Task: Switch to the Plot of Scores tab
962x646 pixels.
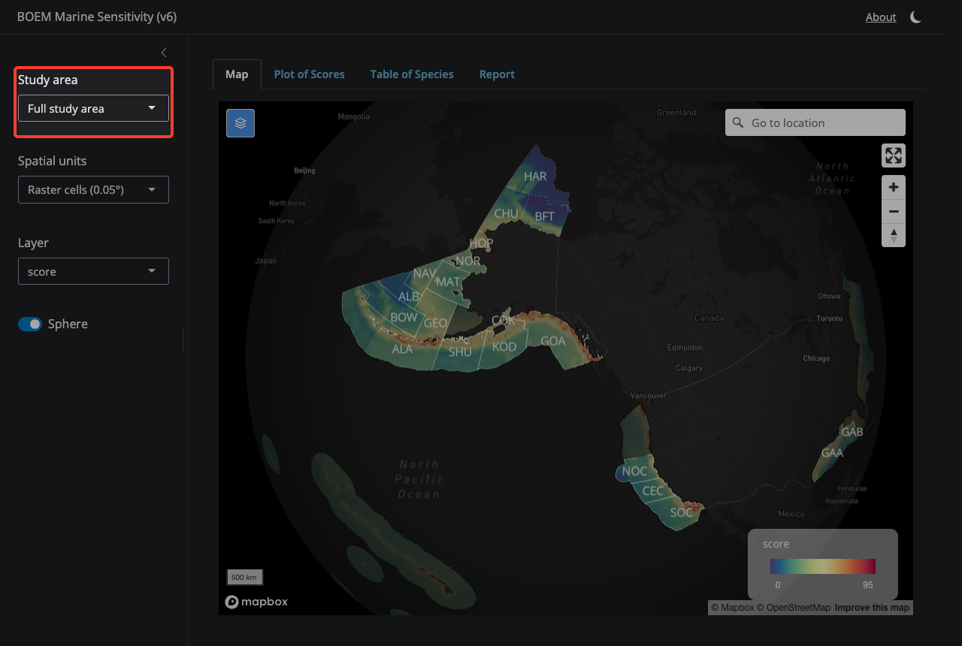Action: click(309, 74)
